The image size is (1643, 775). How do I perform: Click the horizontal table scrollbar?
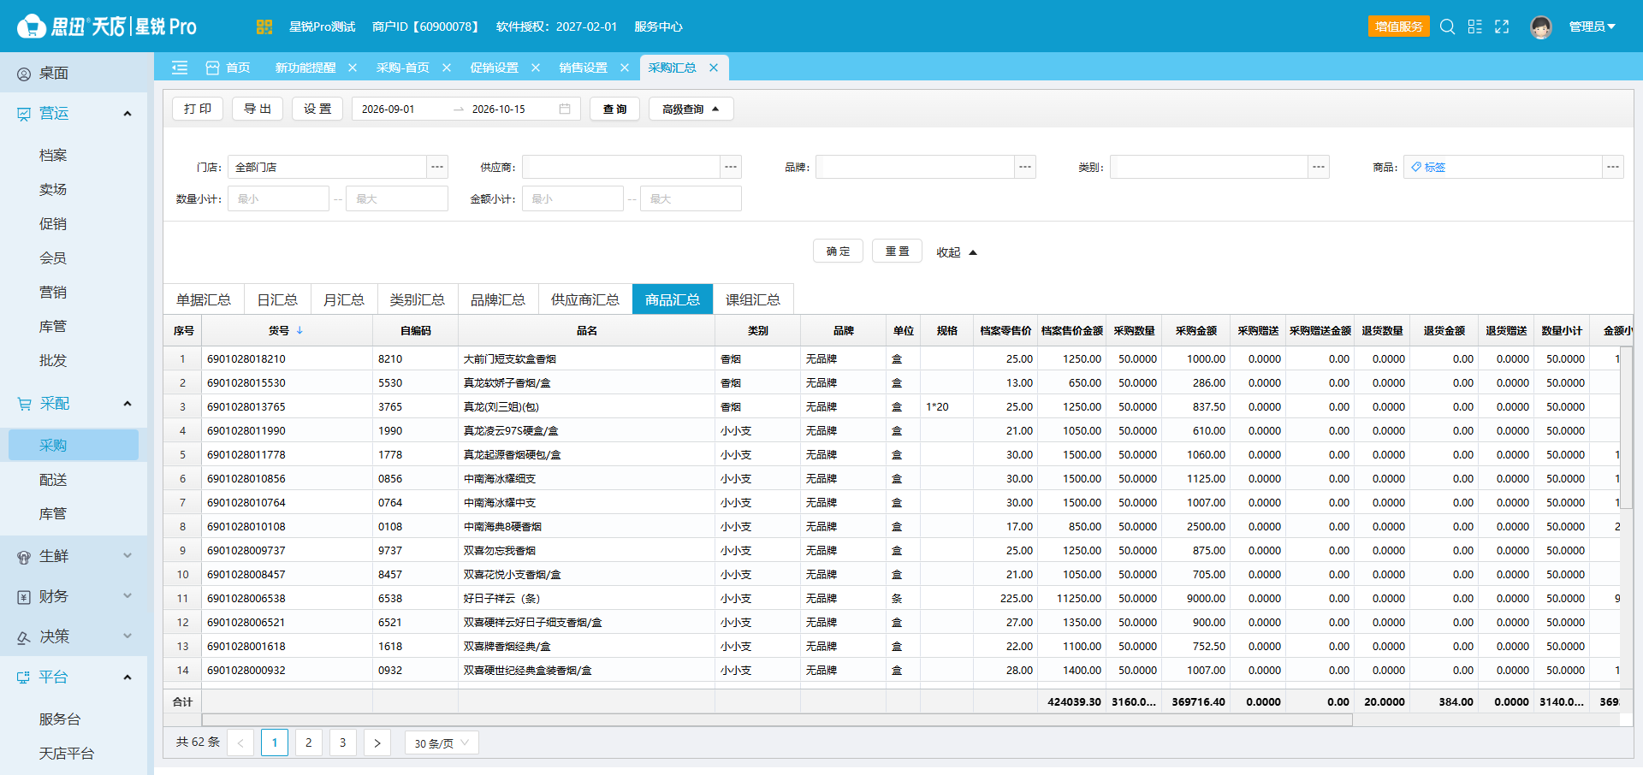pyautogui.click(x=777, y=720)
